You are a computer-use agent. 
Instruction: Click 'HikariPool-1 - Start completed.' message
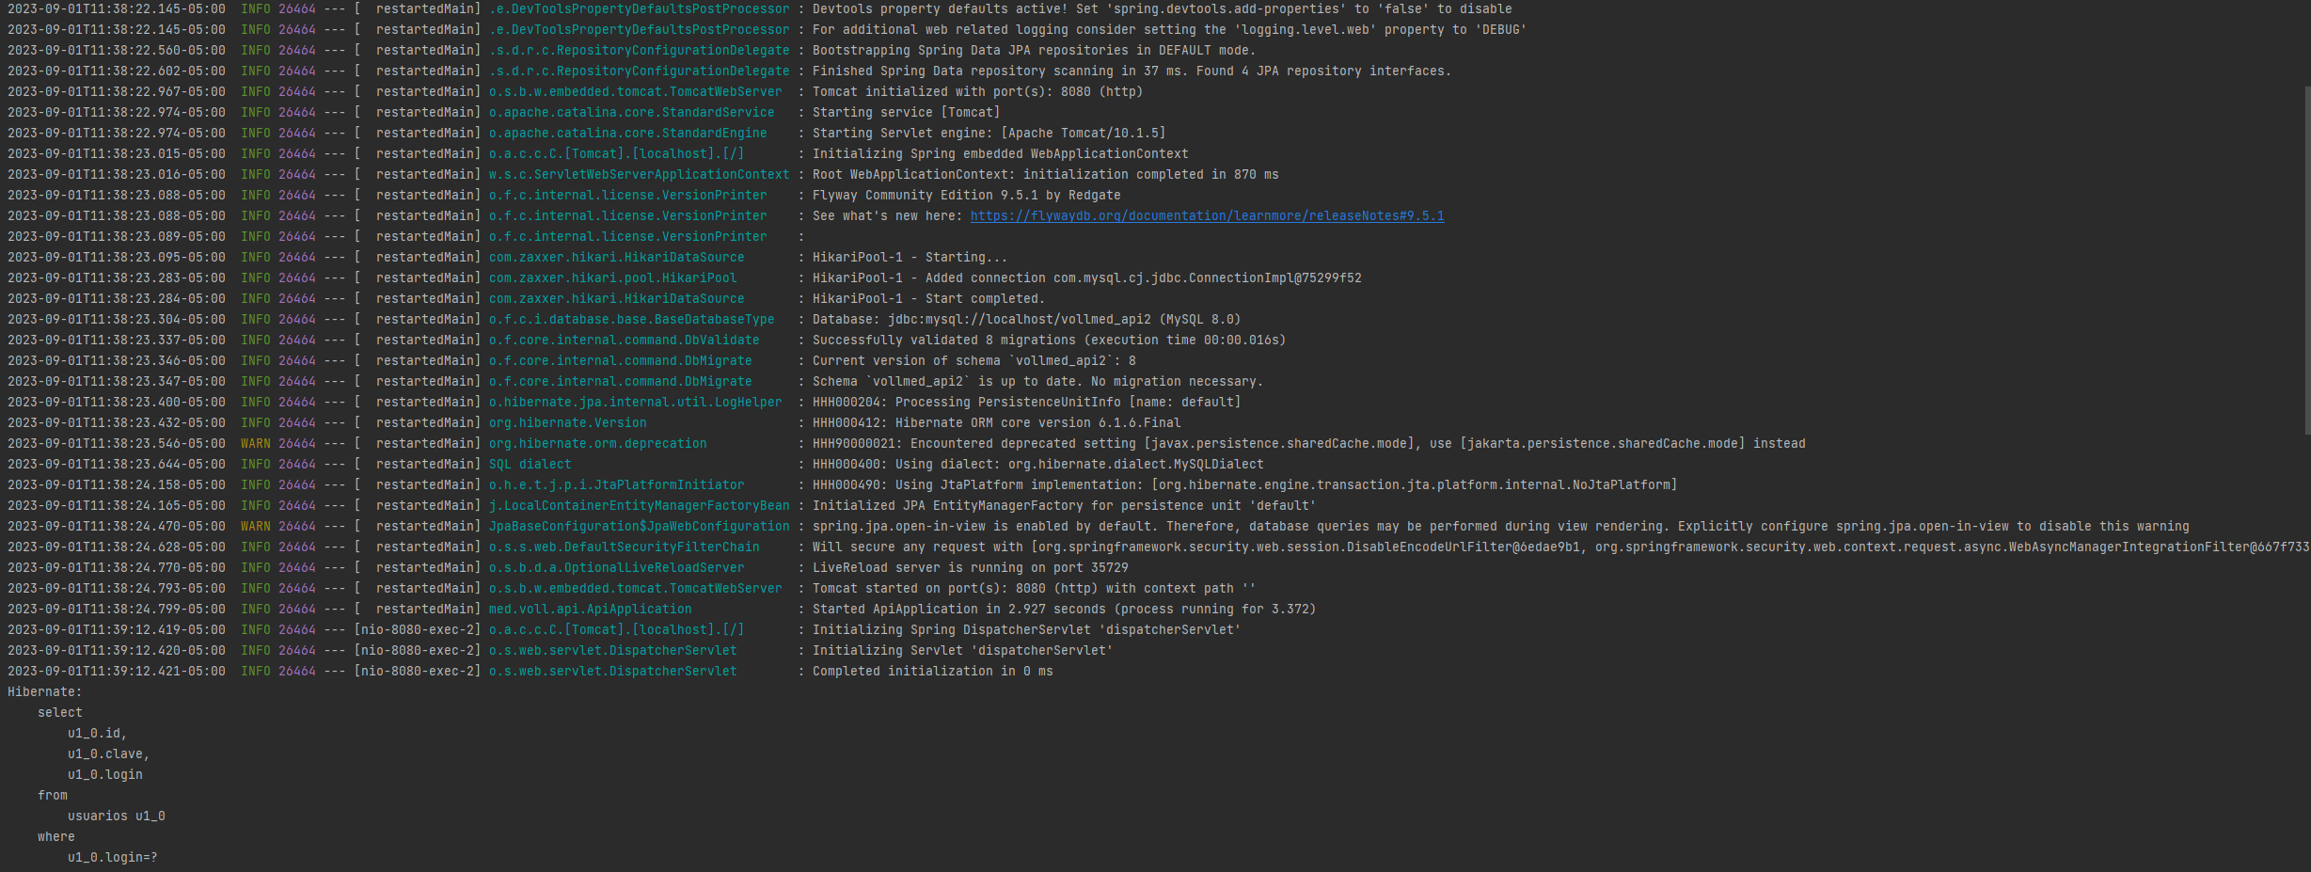click(x=928, y=299)
